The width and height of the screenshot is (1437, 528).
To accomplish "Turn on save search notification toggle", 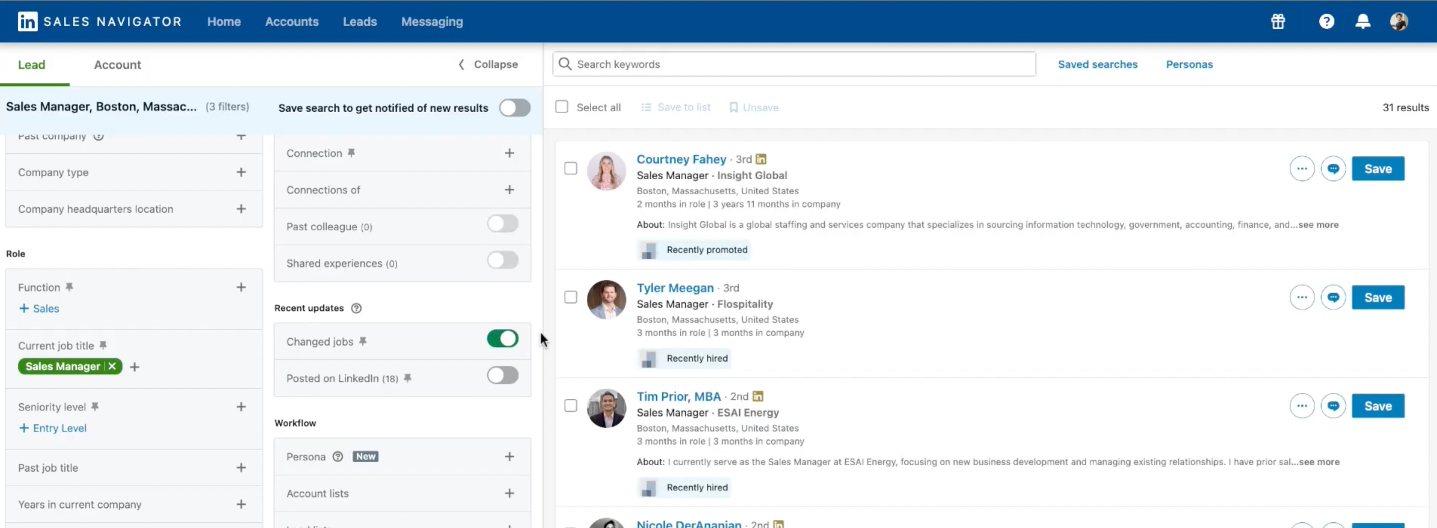I will (514, 108).
